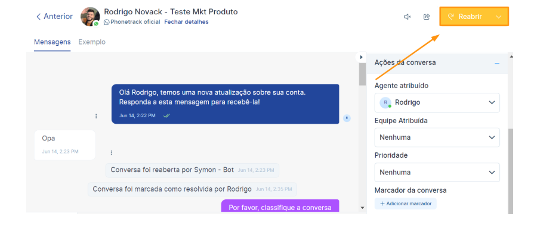
Task: Mute the conversation with speaker icon
Action: click(407, 17)
